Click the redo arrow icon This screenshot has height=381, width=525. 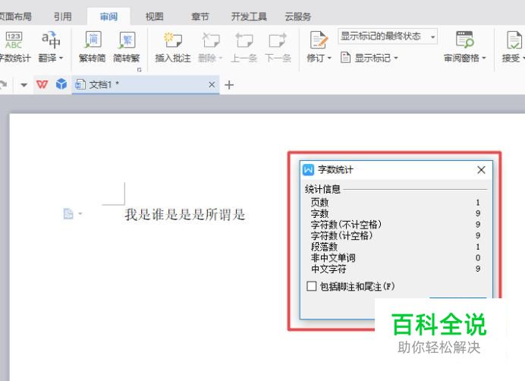3,84
